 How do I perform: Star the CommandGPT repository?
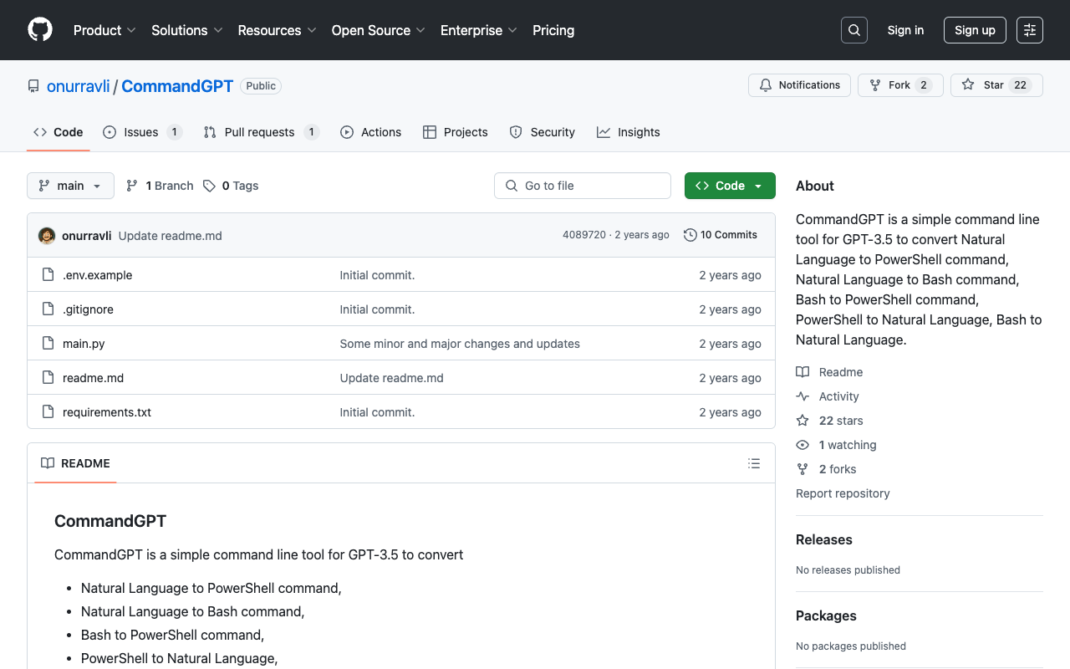pos(996,85)
